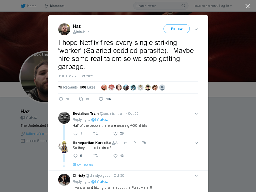
Task: Follow the Haz account
Action: (x=176, y=29)
